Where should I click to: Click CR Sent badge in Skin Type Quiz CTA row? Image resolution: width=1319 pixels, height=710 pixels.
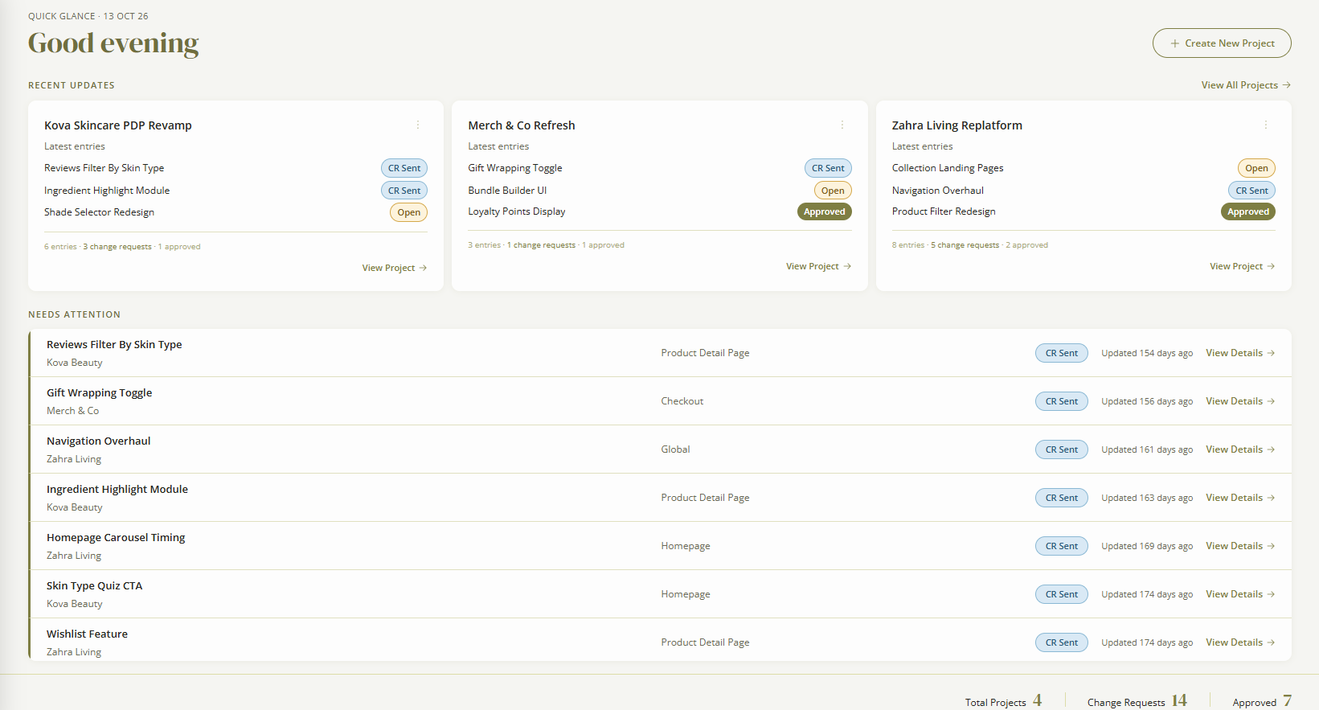coord(1062,594)
